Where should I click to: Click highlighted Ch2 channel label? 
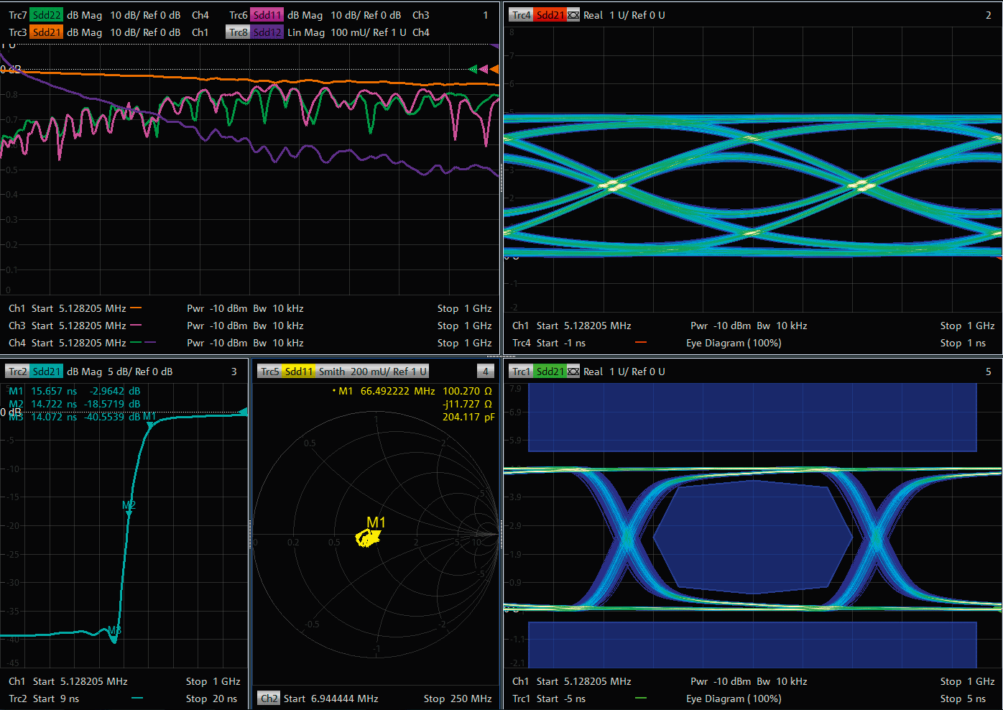[269, 699]
